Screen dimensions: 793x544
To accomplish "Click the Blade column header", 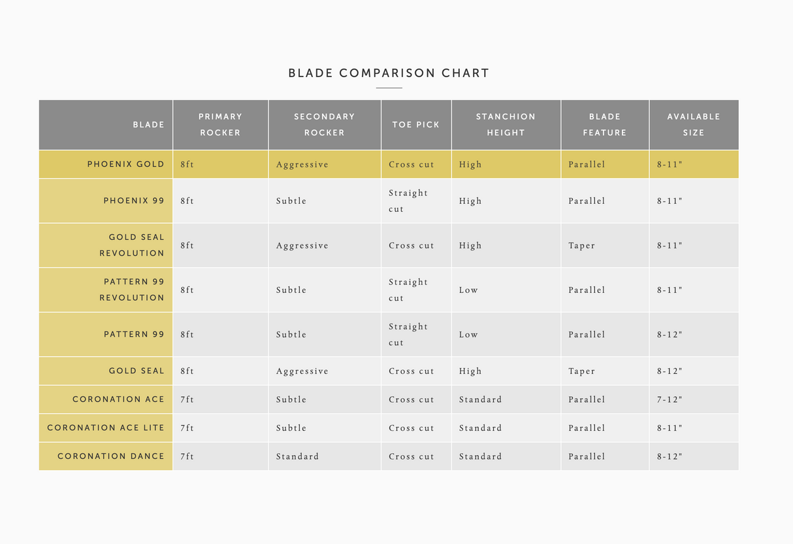I will tap(148, 124).
